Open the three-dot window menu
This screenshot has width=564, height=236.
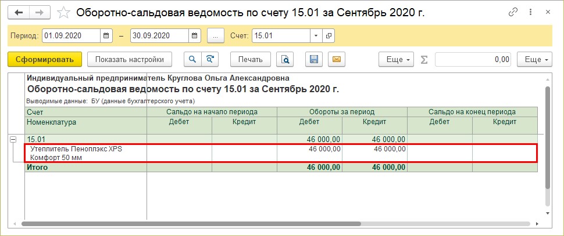(x=530, y=12)
